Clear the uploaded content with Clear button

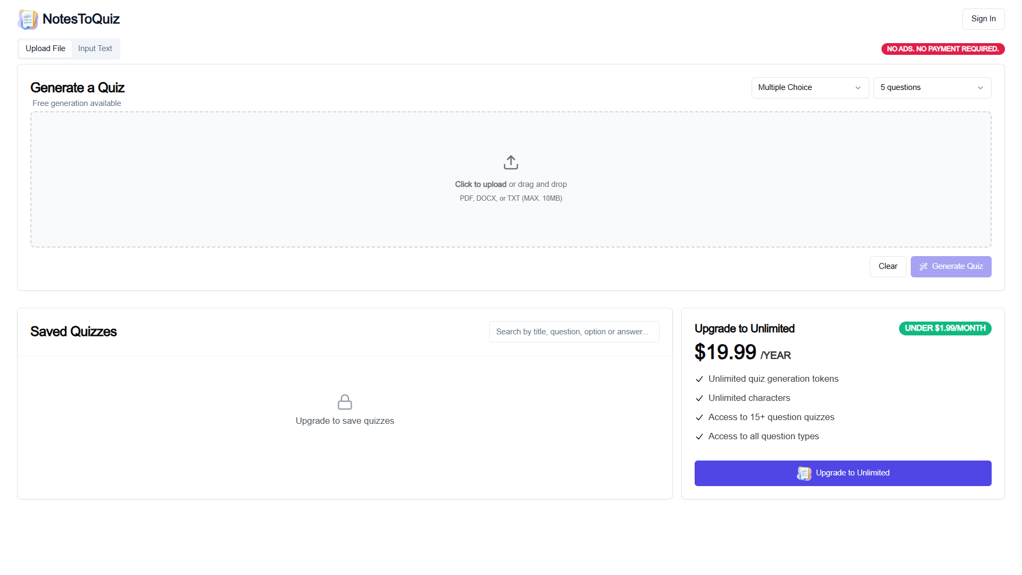(x=888, y=267)
